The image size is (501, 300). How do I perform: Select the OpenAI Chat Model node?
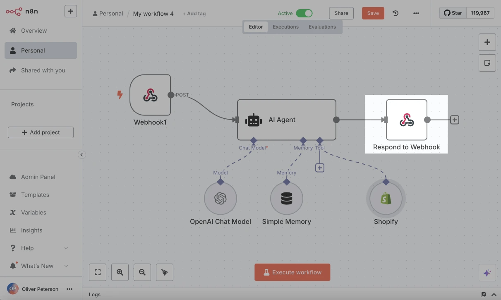221,199
